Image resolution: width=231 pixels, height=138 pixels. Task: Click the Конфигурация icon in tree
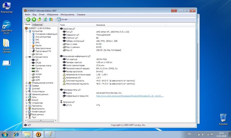click(x=29, y=112)
